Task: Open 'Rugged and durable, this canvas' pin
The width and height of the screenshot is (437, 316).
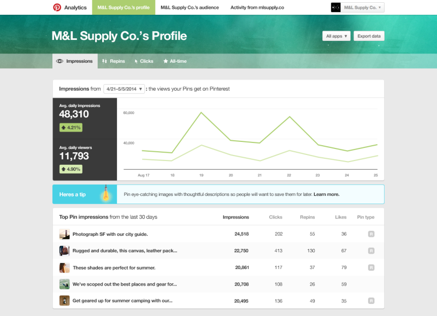Action: [x=125, y=251]
